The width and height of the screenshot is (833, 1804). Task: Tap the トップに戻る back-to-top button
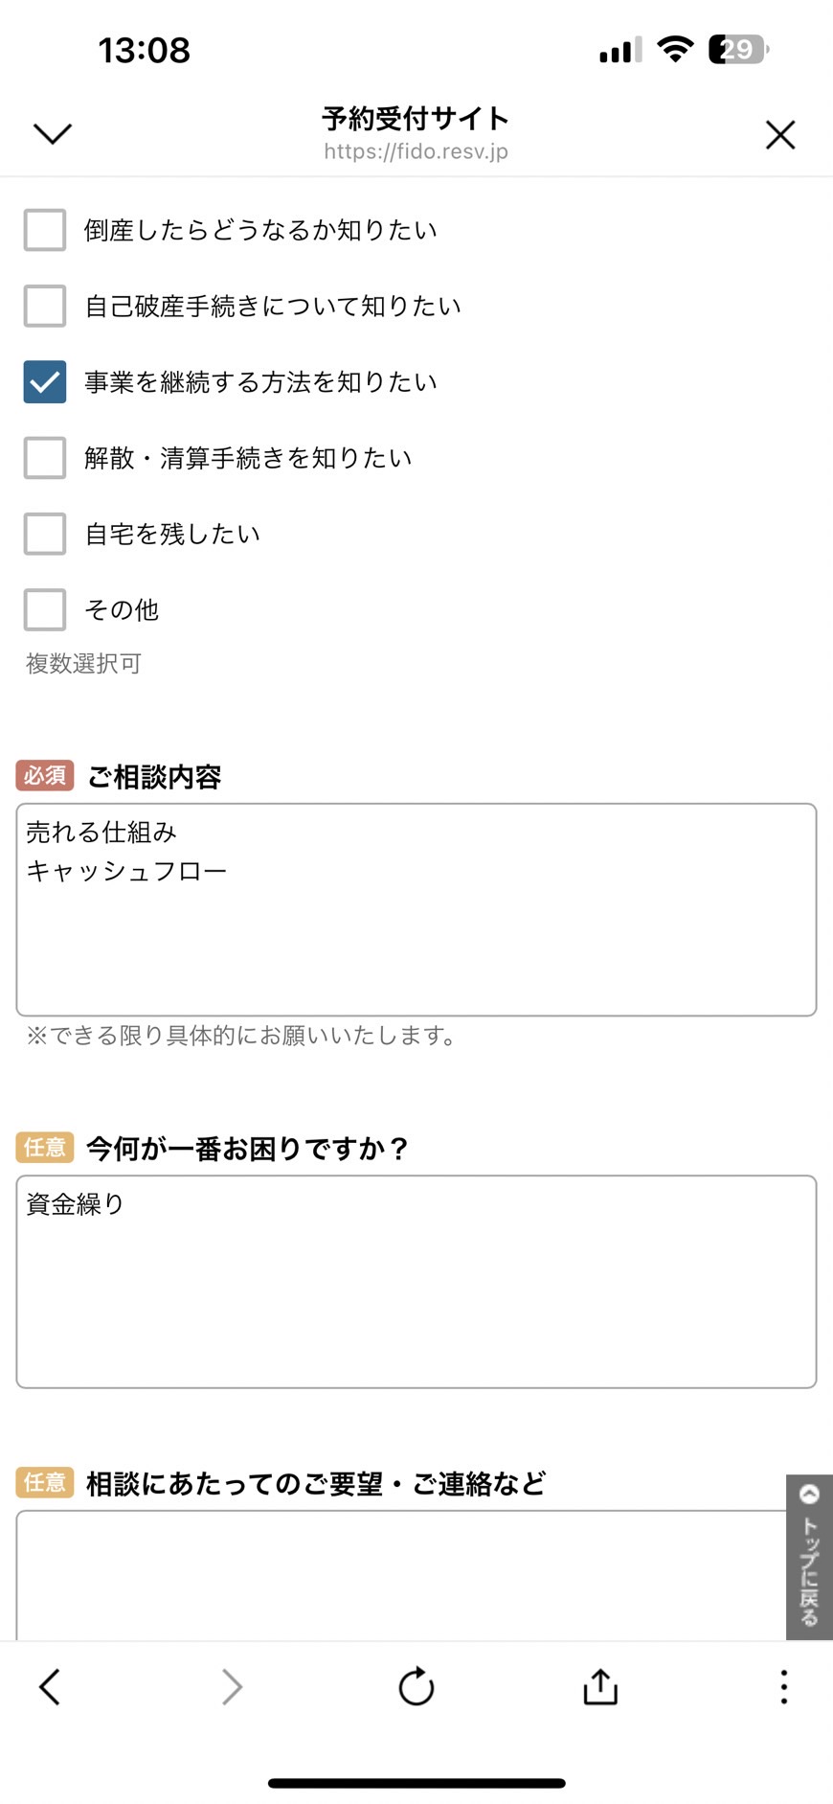(x=809, y=1557)
